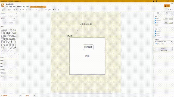Click the add page plus button at bottom
The height and width of the screenshot is (97, 174).
pyautogui.click(x=35, y=95)
